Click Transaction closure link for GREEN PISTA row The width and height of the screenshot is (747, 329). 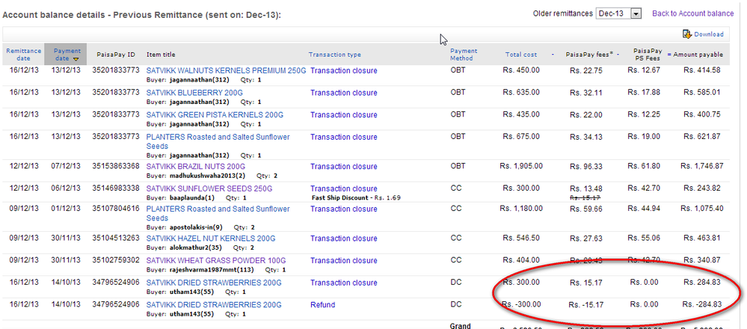click(343, 114)
